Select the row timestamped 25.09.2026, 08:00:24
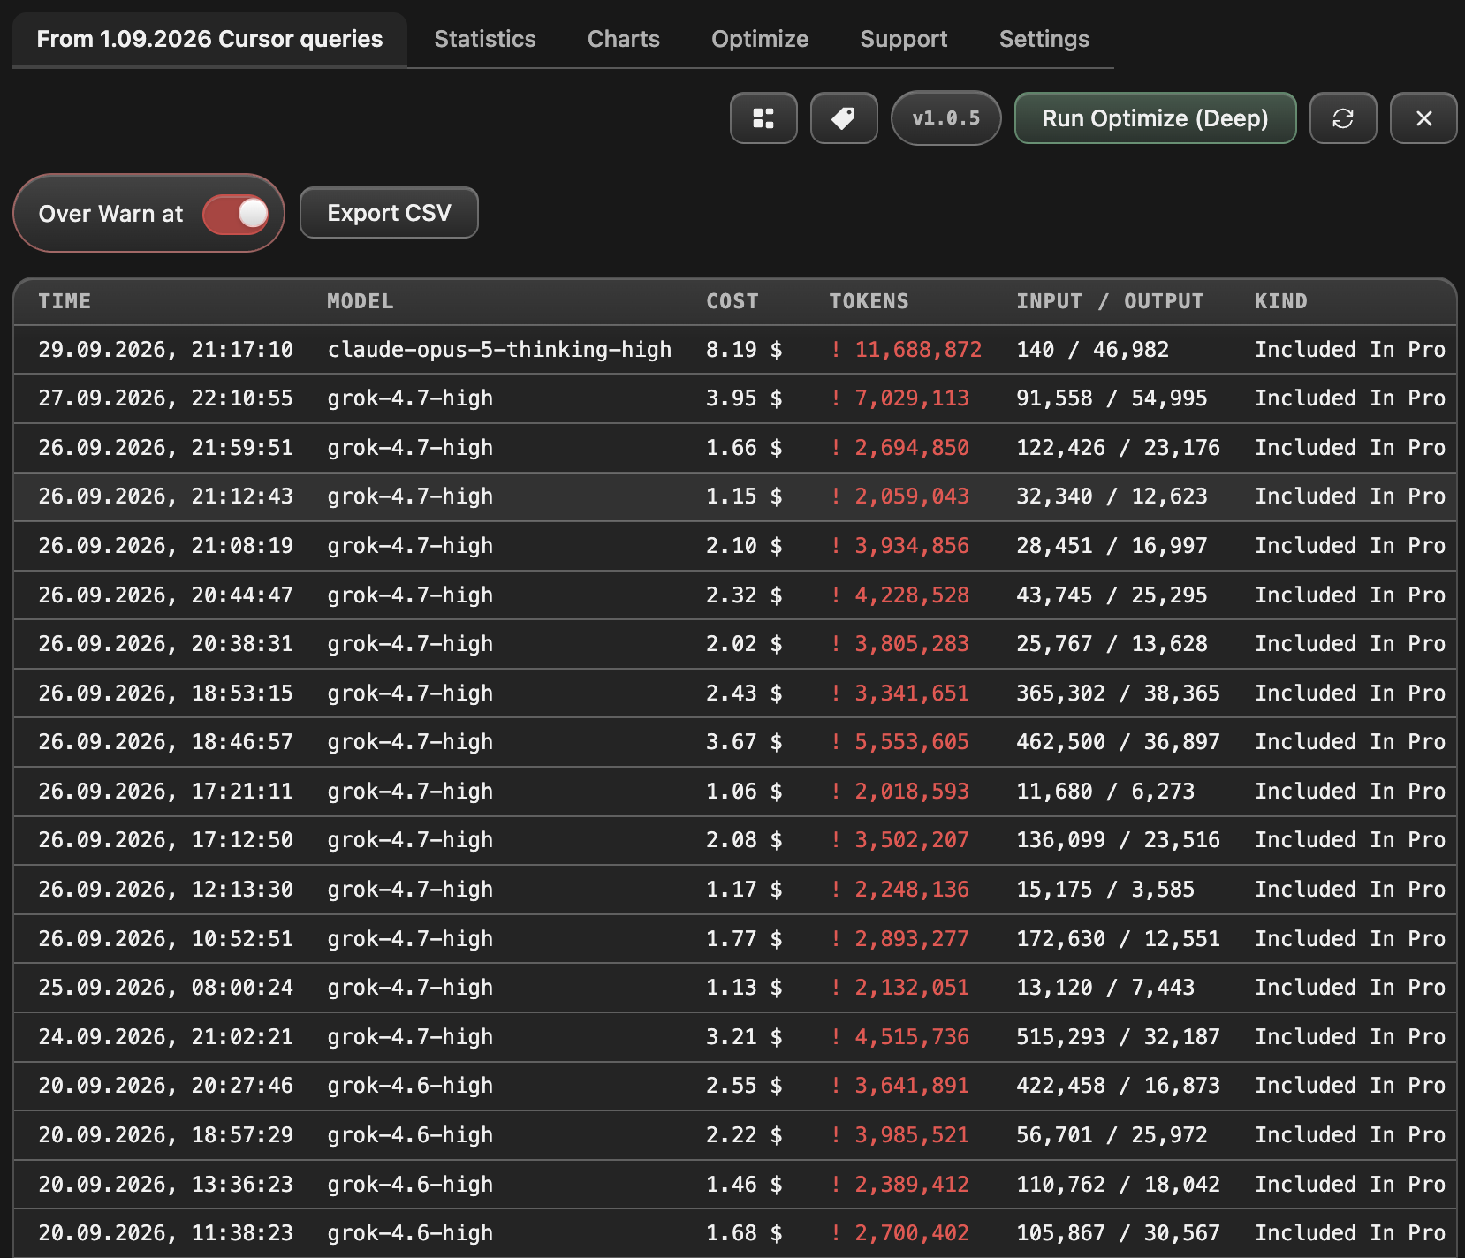1465x1258 pixels. point(735,988)
